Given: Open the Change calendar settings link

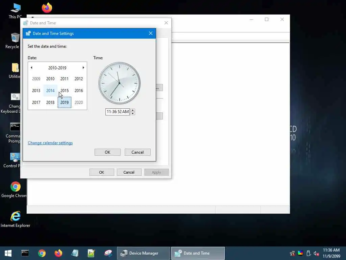Looking at the screenshot, I should tap(50, 143).
